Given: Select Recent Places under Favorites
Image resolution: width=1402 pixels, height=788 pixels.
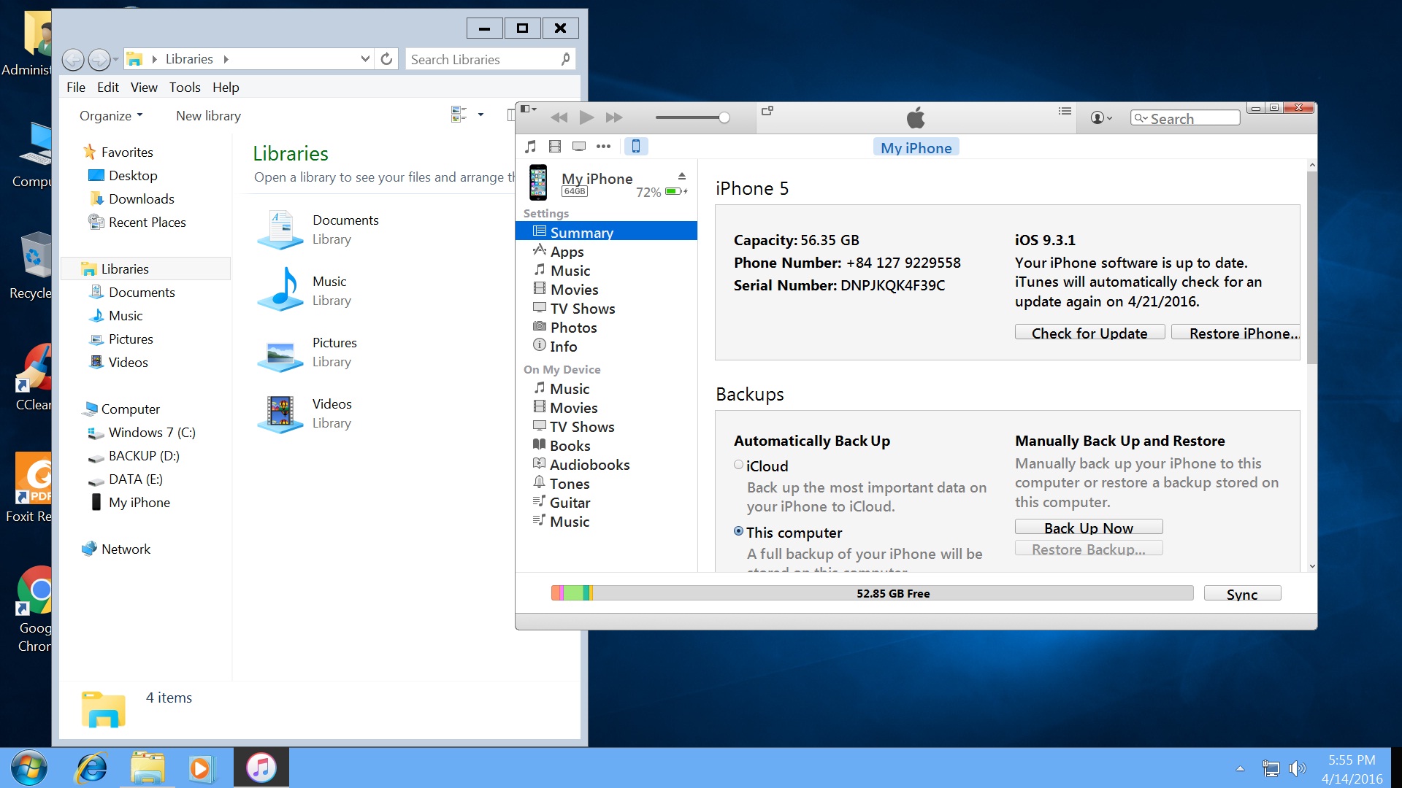Looking at the screenshot, I should [x=147, y=222].
